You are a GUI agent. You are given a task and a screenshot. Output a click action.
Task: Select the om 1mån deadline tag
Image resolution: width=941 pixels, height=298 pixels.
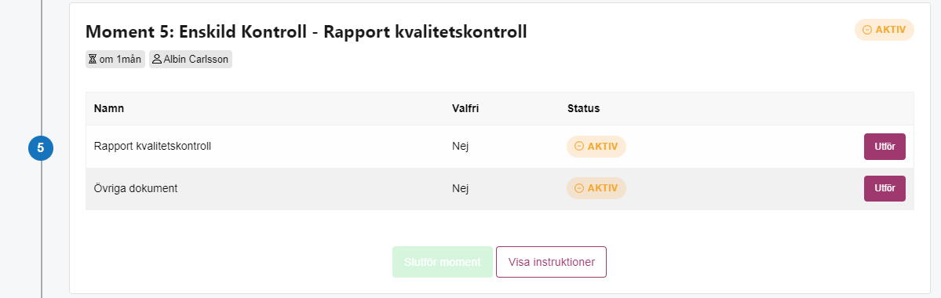(x=115, y=60)
